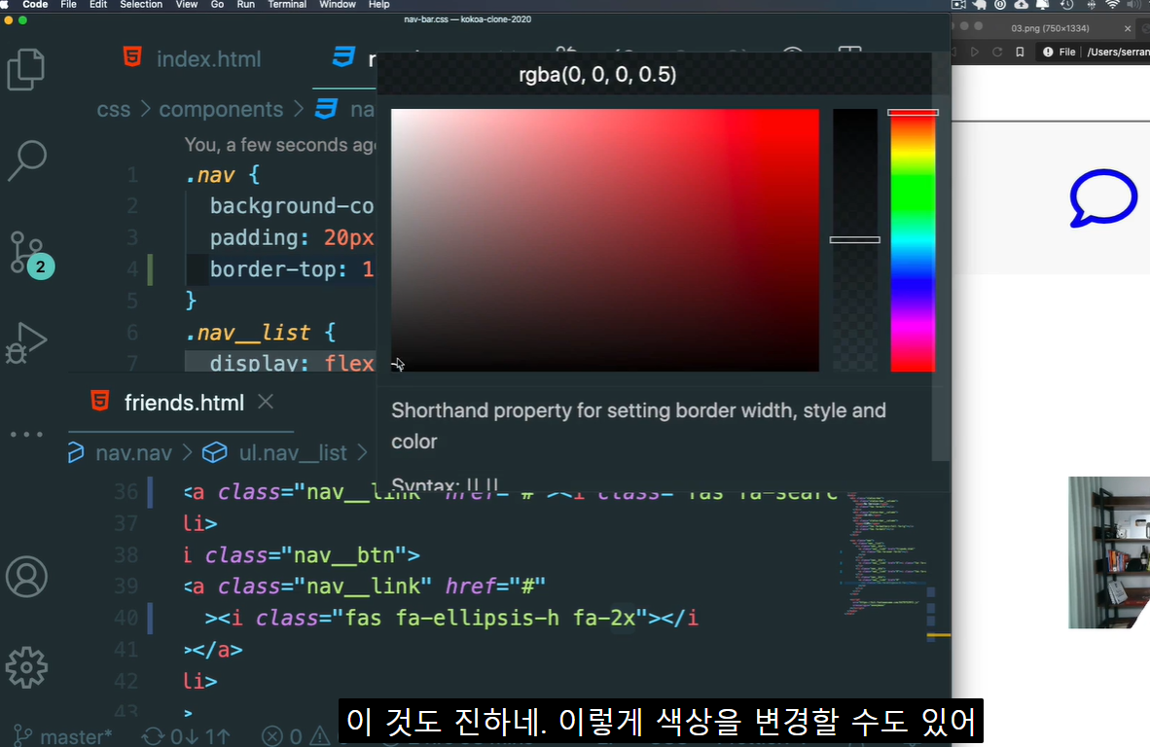This screenshot has width=1150, height=747.
Task: Choose a hue on the rainbow slider
Action: click(x=913, y=239)
